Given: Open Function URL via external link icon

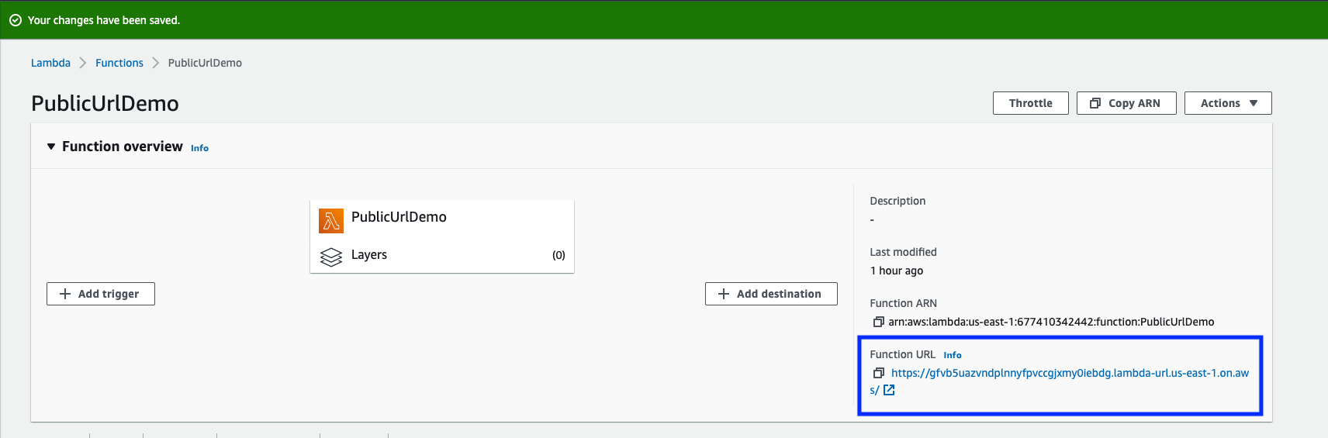Looking at the screenshot, I should pos(889,390).
